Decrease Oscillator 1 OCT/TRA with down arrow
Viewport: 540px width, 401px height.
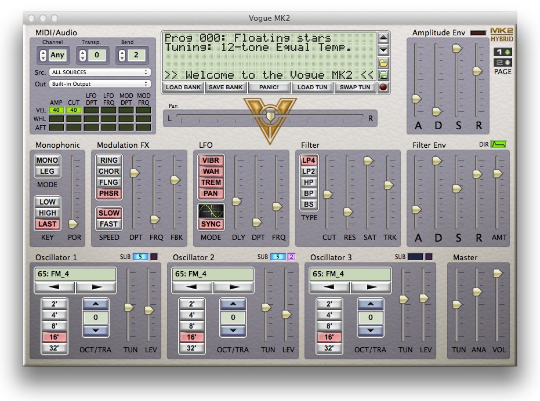click(95, 330)
